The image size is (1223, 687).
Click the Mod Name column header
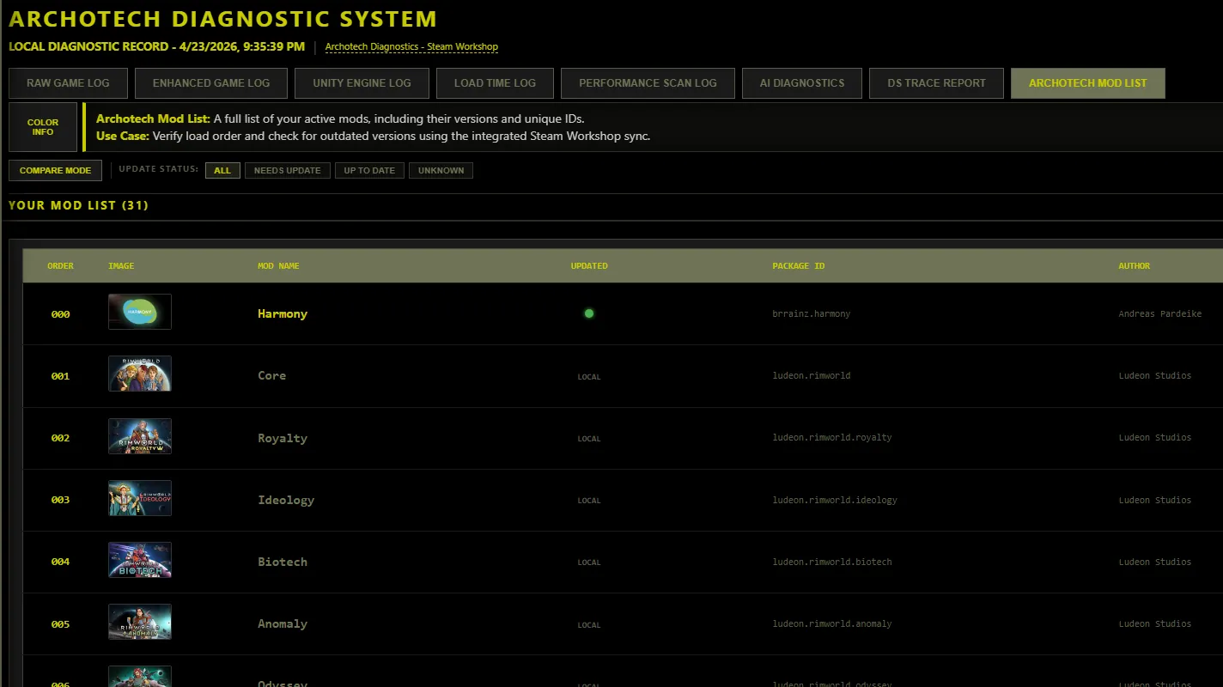pyautogui.click(x=278, y=266)
